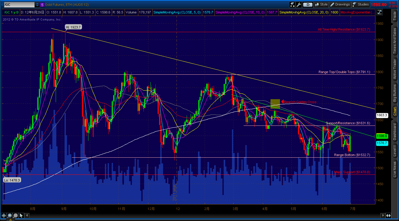Select the arrow pointer tool
399x221 pixels.
coord(21,215)
